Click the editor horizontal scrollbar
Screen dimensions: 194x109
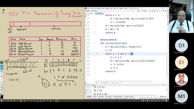123,81
